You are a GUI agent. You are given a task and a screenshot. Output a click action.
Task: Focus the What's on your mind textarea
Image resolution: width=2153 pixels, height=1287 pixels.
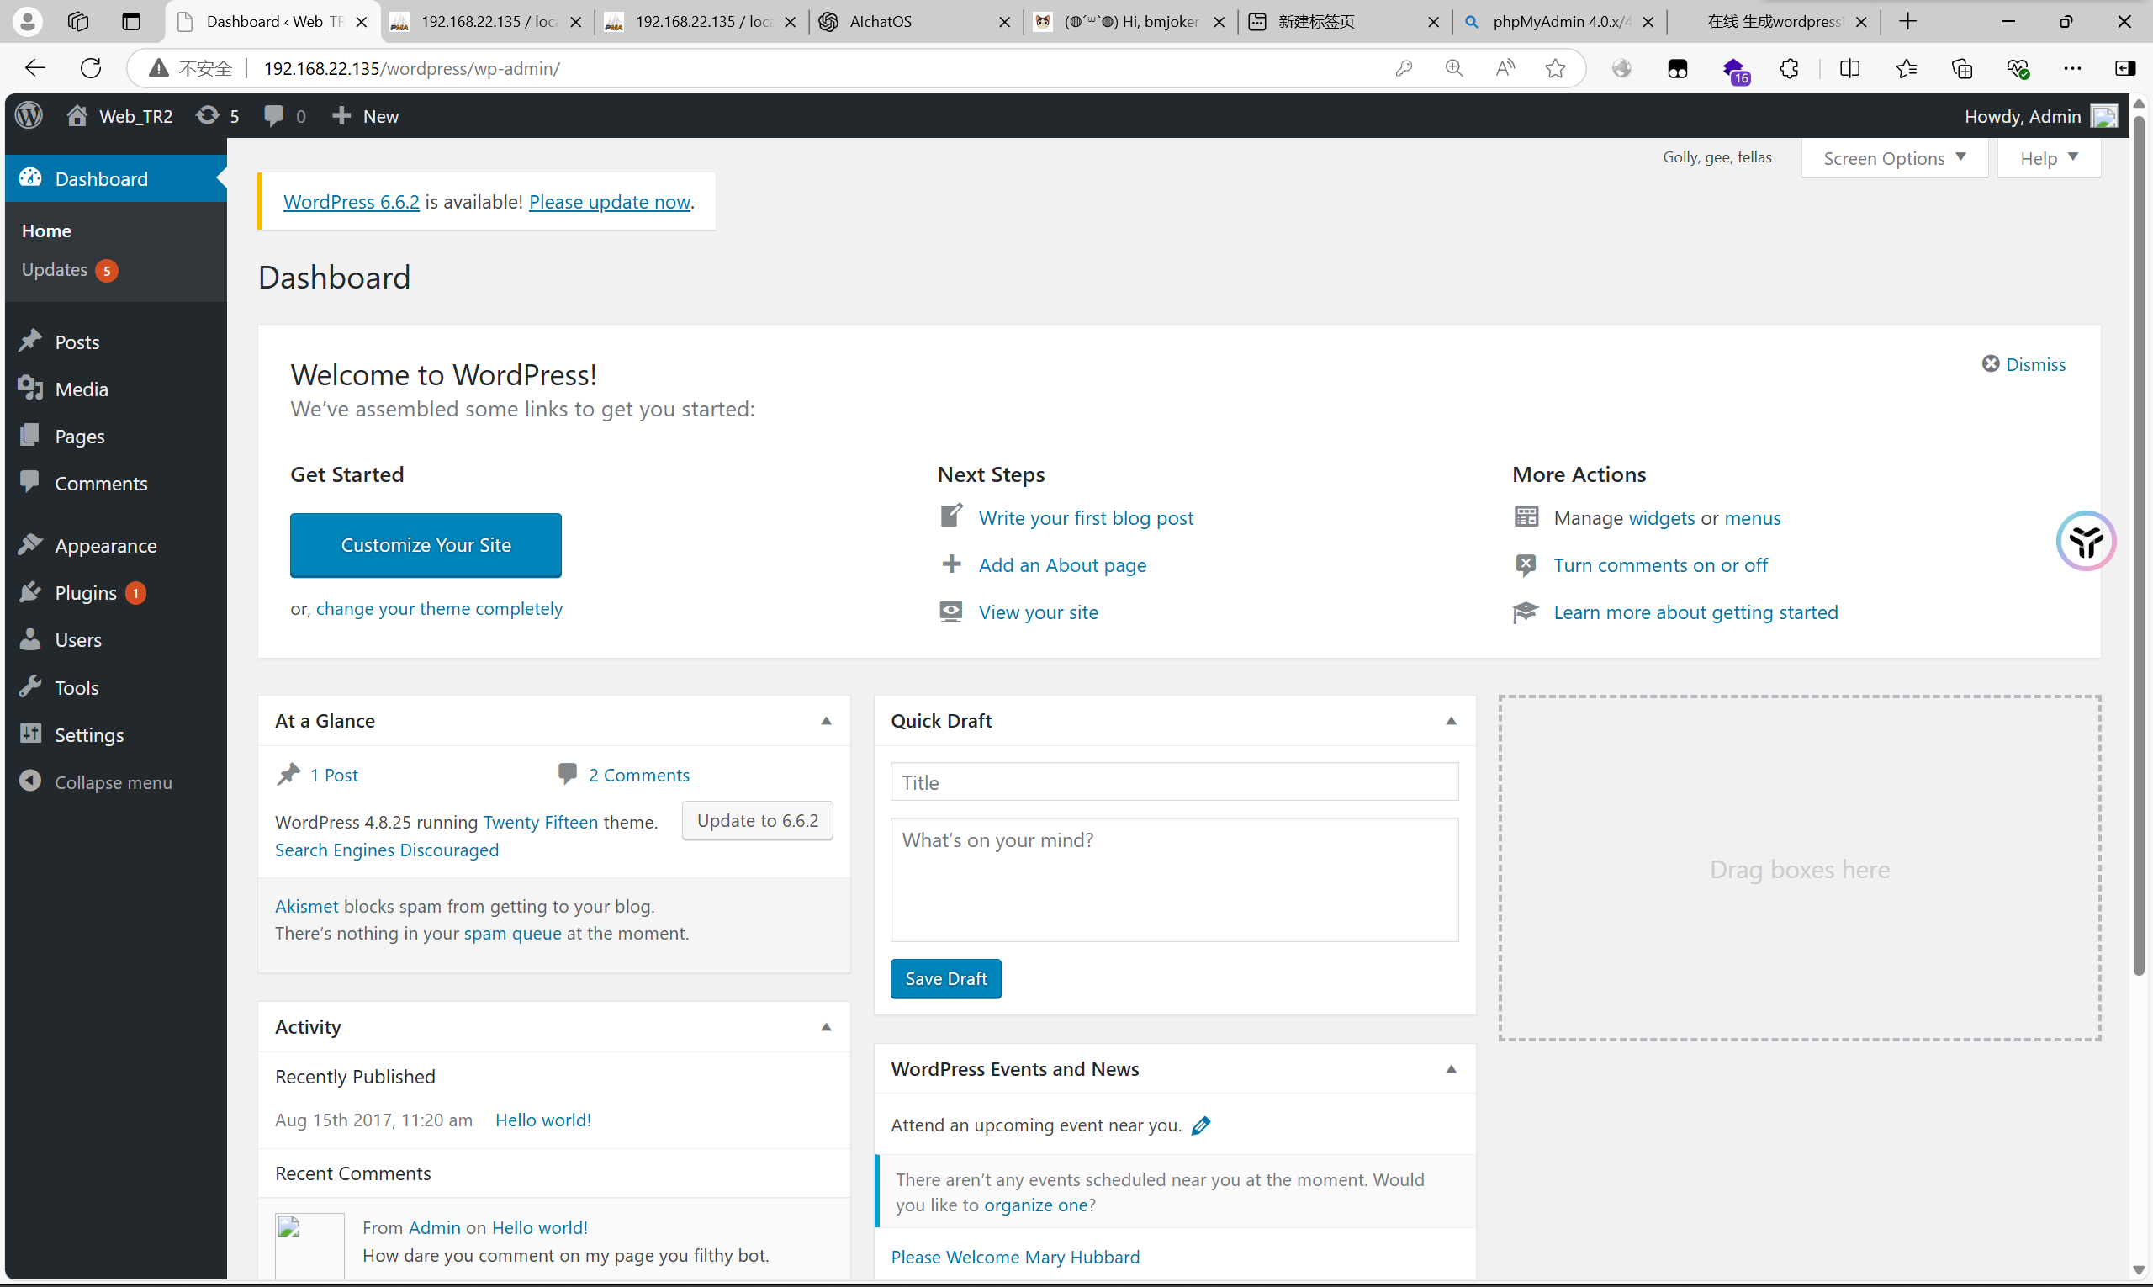[1174, 879]
